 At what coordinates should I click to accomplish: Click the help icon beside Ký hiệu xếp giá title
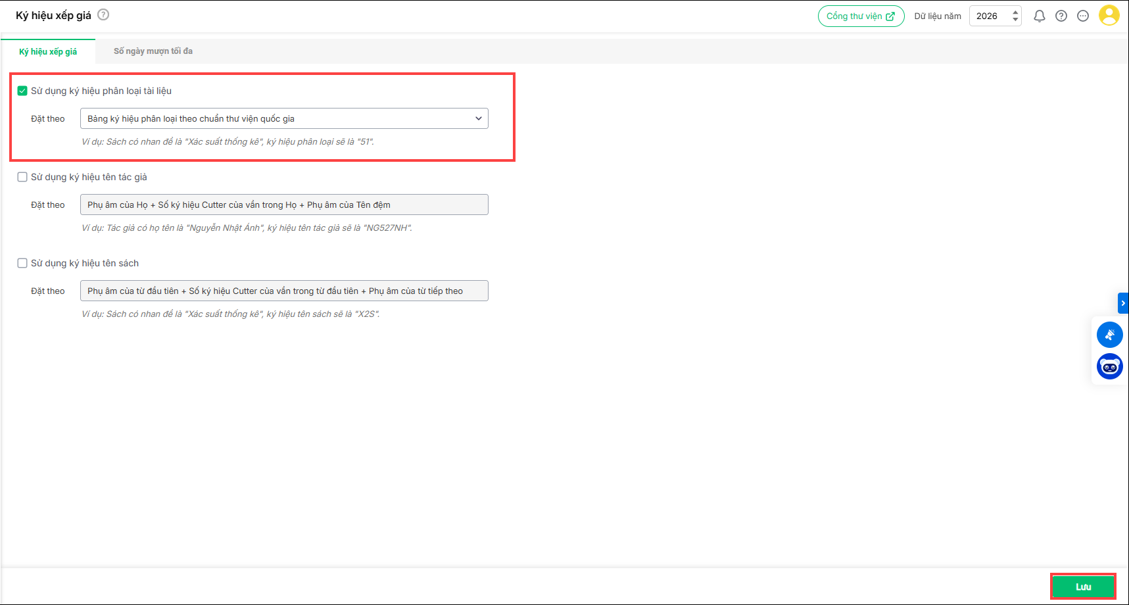click(x=103, y=14)
